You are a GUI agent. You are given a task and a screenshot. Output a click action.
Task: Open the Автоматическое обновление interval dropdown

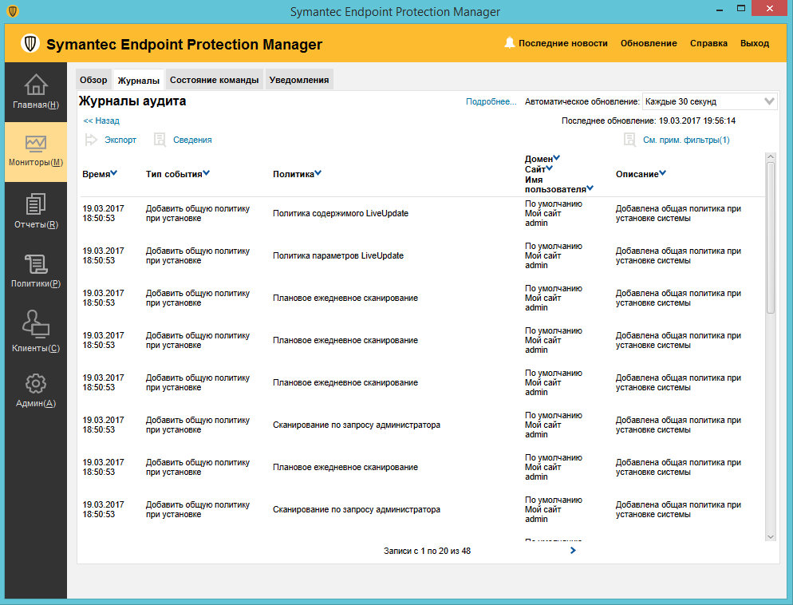(709, 101)
